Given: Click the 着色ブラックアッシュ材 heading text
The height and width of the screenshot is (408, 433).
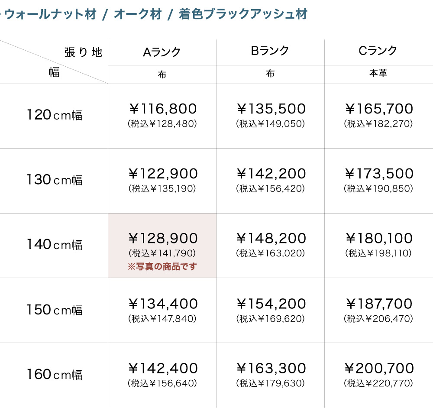Looking at the screenshot, I should (x=243, y=14).
